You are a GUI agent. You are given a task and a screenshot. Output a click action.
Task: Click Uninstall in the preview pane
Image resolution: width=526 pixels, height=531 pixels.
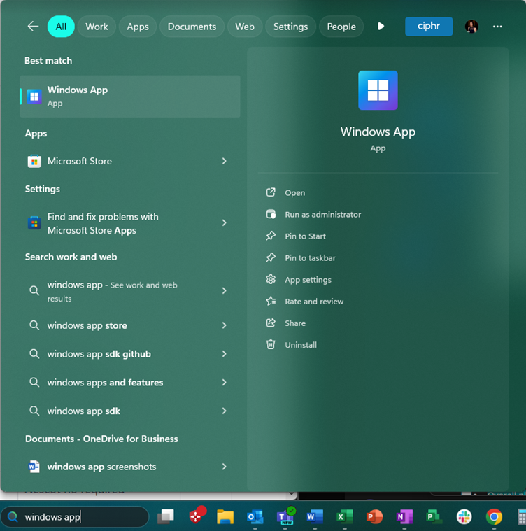292,345
